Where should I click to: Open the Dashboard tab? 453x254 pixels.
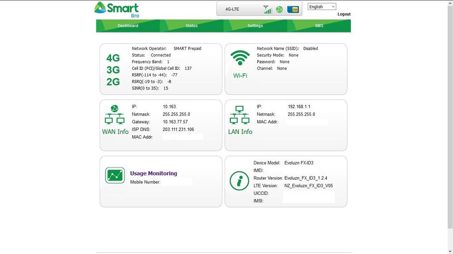click(x=128, y=26)
